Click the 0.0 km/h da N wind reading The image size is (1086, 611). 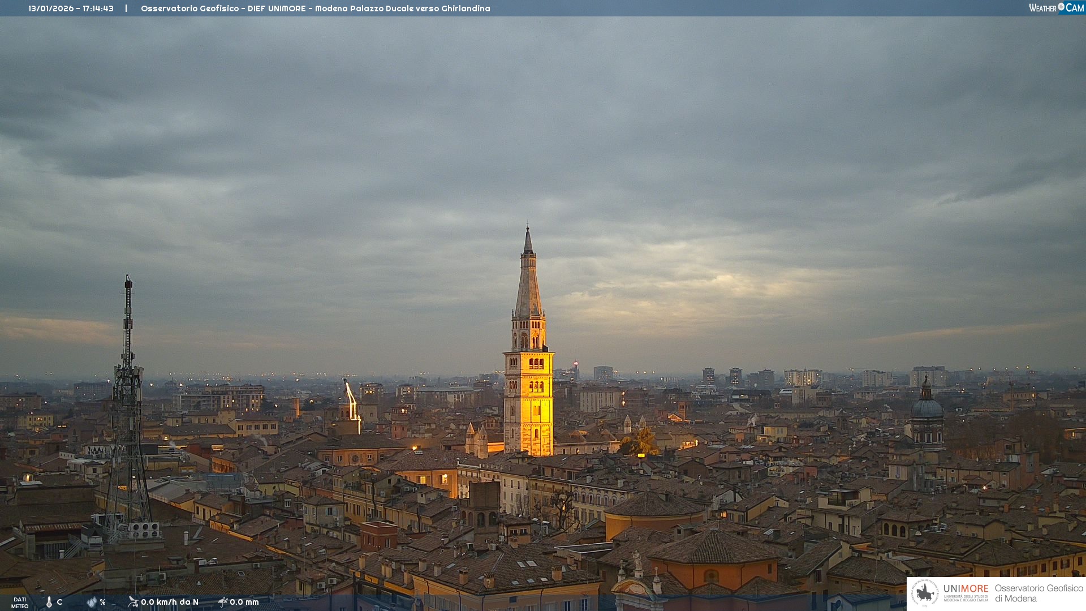pos(170,602)
